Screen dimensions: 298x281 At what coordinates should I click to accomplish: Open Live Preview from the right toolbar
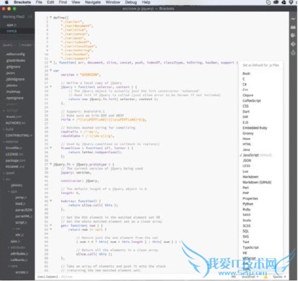(293, 19)
